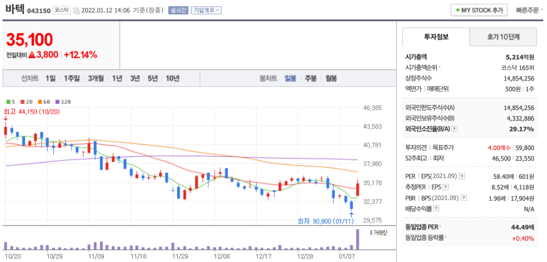Click the 44.49배 sector PER value

click(522, 228)
